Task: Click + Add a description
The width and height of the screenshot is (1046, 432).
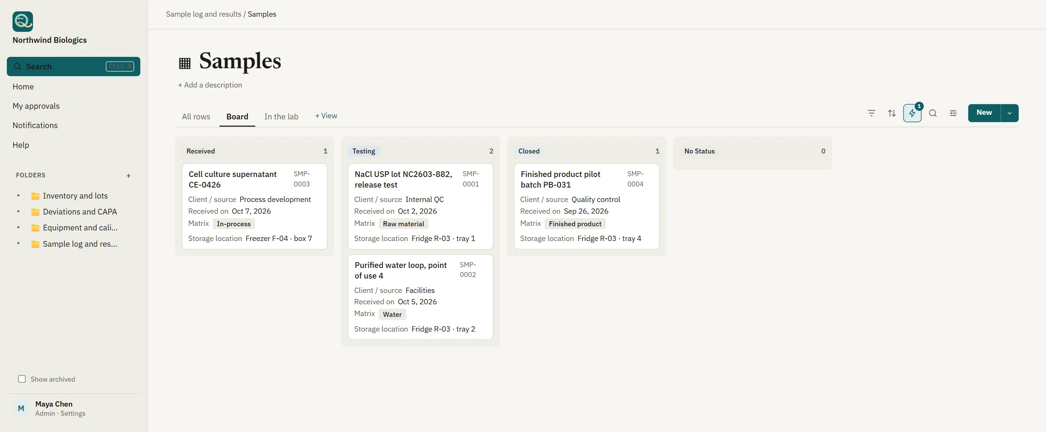Action: 210,85
